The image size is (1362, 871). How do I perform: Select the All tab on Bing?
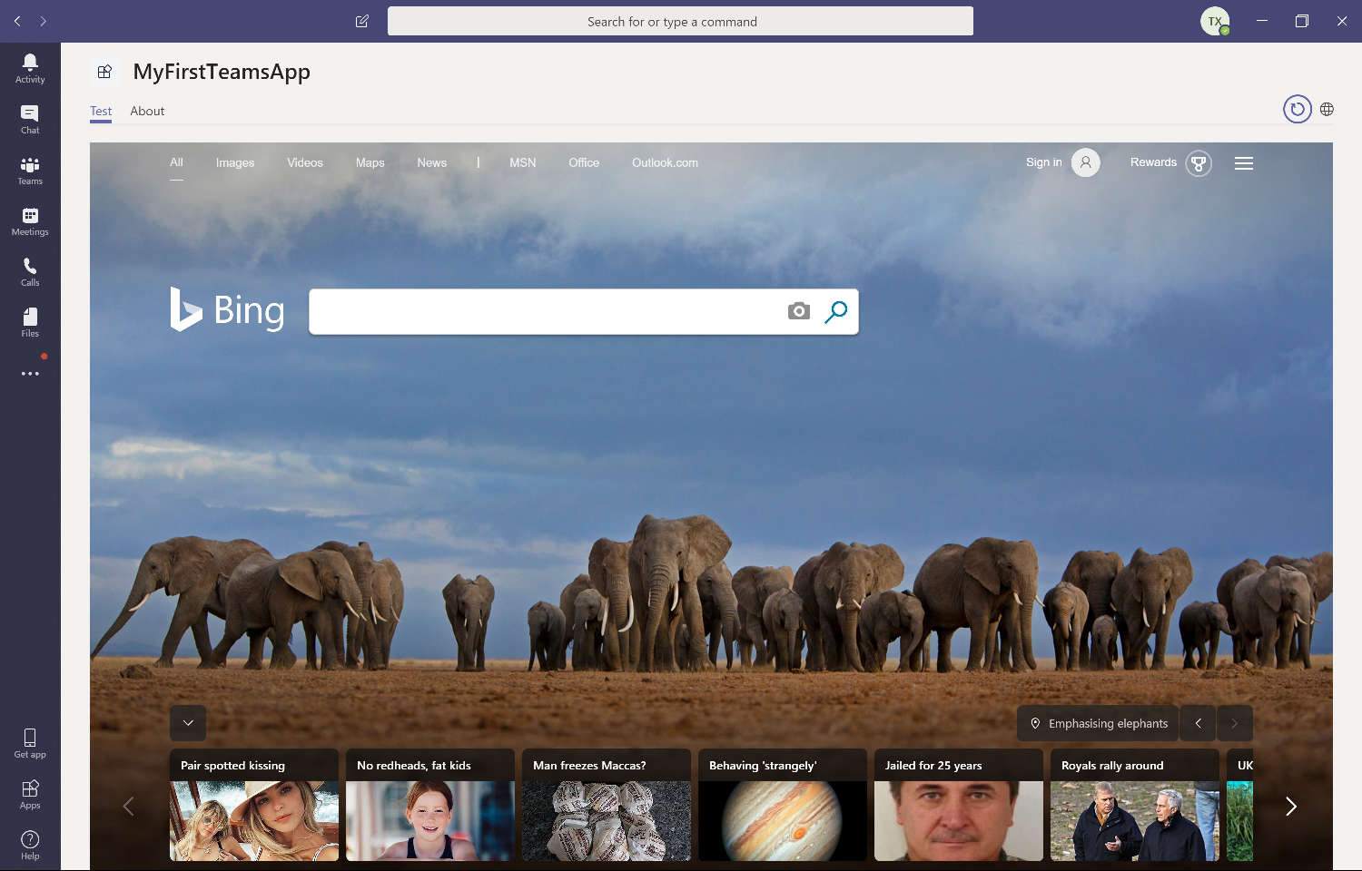coord(176,162)
